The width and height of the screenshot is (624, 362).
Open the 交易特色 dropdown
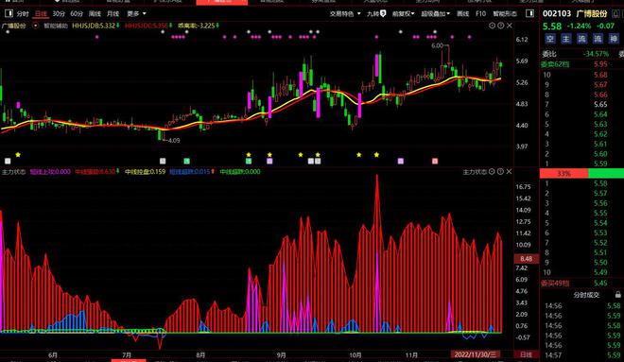[345, 13]
